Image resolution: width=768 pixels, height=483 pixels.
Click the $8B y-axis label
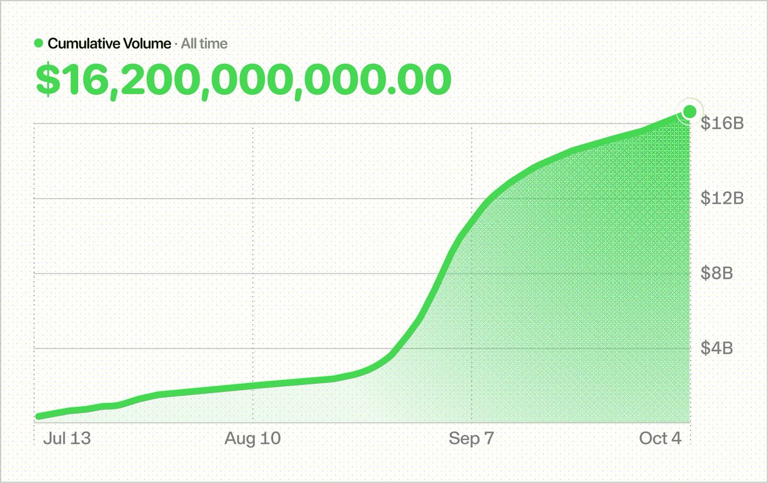(717, 274)
